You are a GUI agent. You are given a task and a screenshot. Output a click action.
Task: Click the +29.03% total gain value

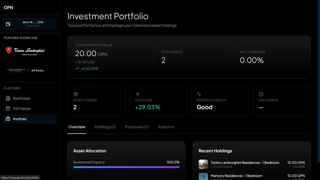[148, 107]
